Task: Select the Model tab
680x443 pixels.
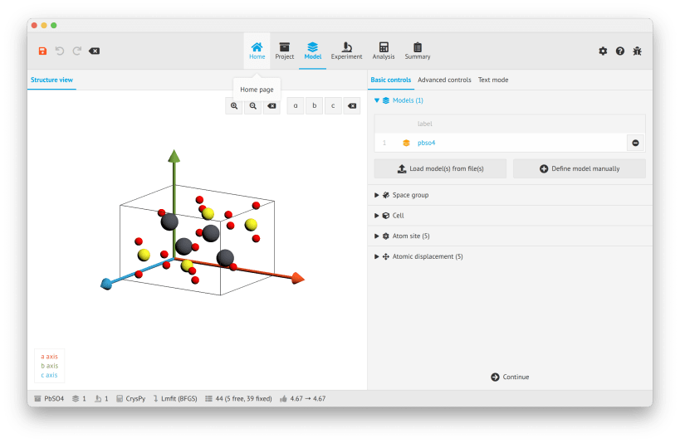Action: pyautogui.click(x=313, y=51)
